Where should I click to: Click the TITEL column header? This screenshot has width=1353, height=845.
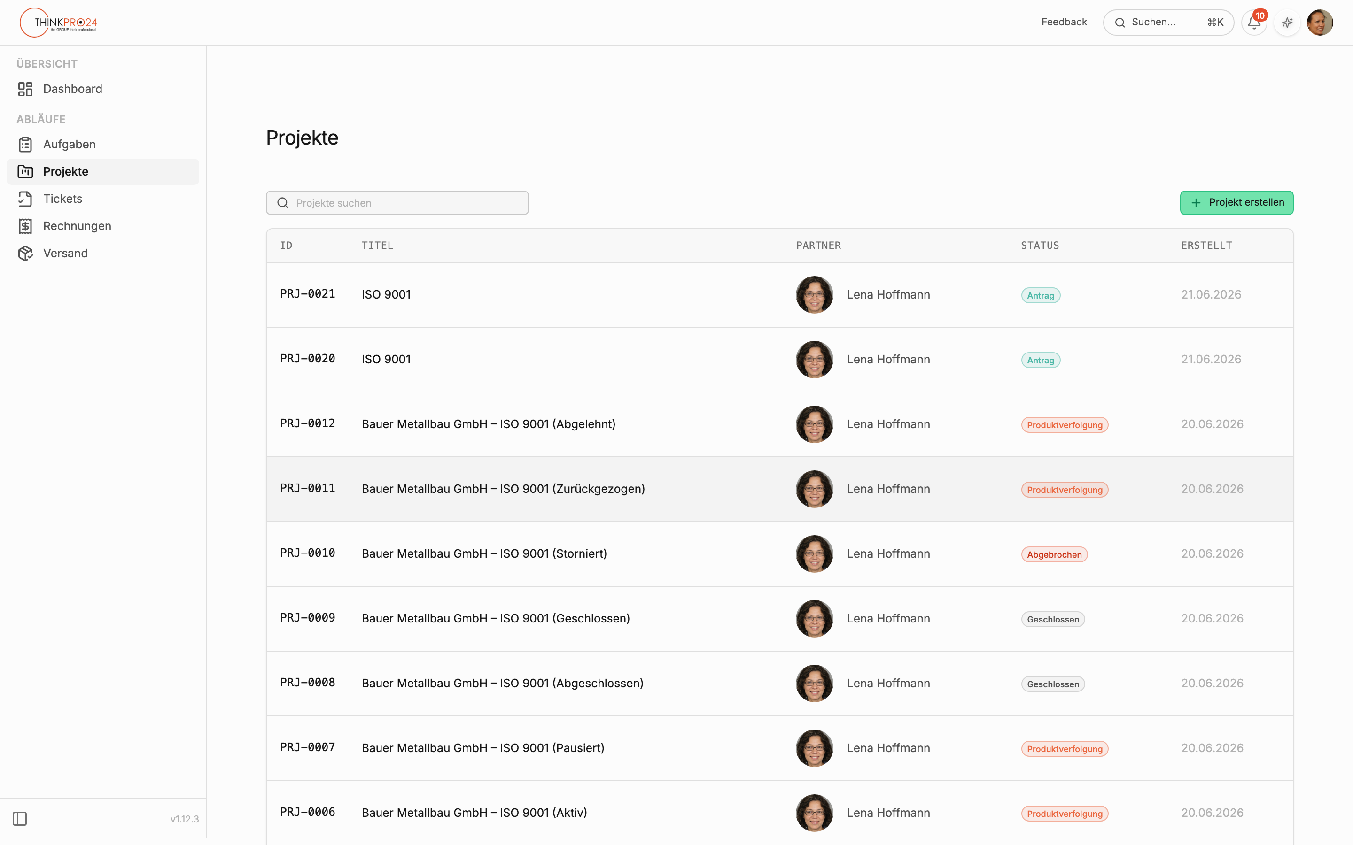point(377,246)
